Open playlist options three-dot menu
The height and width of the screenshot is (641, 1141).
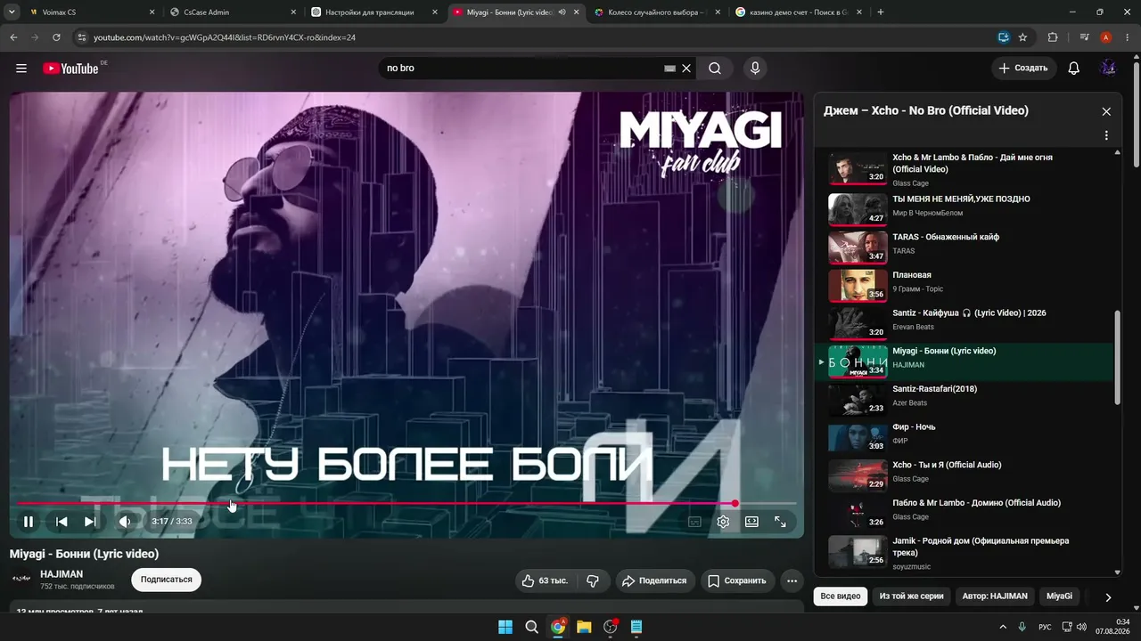[x=1106, y=135]
